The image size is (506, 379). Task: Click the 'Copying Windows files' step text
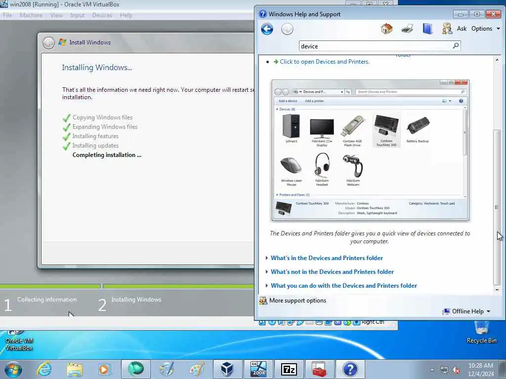point(102,117)
